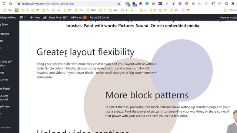The height and width of the screenshot is (133, 237).
Task: Click the tan paint-roller extension icon
Action: pos(207,4)
